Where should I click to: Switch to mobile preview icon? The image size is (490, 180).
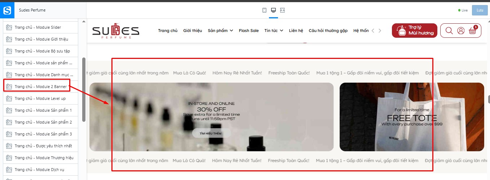(x=264, y=10)
